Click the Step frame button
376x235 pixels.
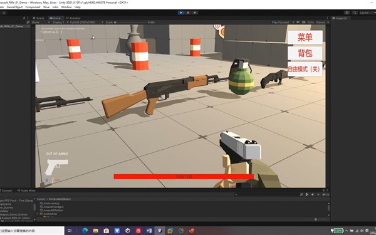tap(195, 13)
